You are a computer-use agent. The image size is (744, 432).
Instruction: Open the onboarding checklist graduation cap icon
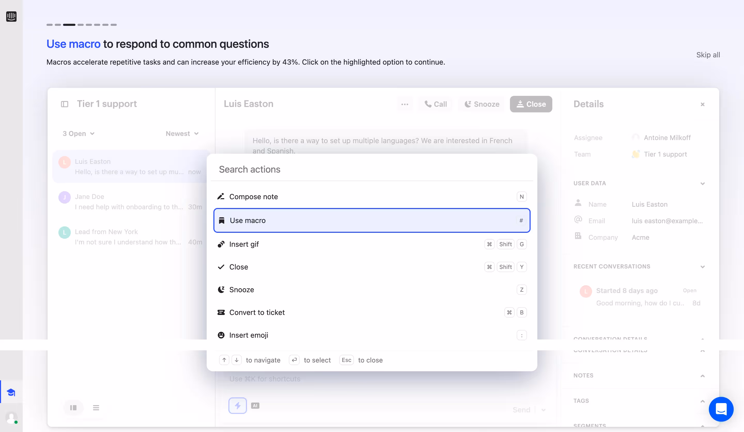pyautogui.click(x=11, y=392)
